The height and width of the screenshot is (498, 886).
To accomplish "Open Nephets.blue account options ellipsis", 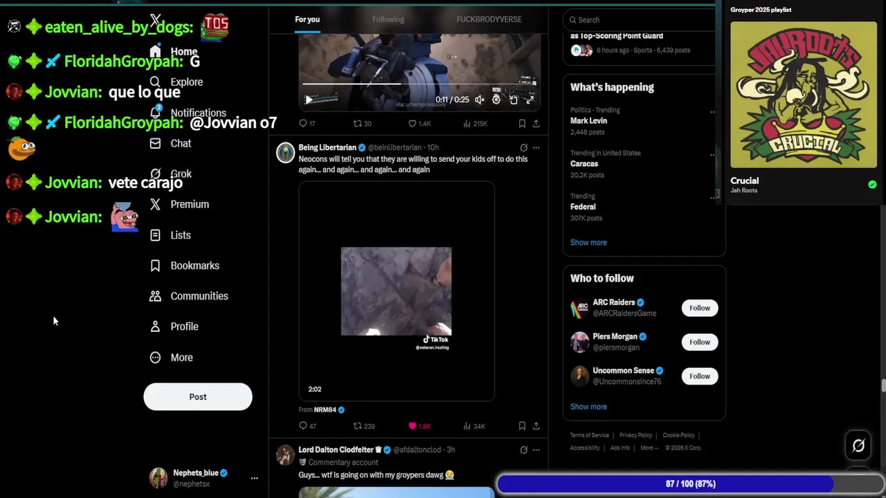I will pos(254,478).
